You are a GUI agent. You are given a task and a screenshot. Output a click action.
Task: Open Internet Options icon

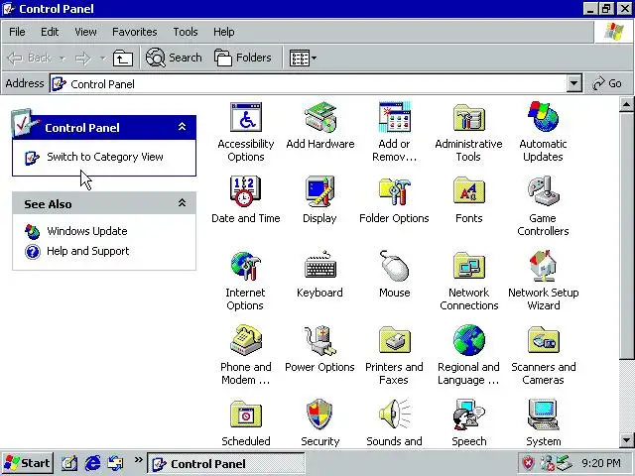click(x=245, y=266)
